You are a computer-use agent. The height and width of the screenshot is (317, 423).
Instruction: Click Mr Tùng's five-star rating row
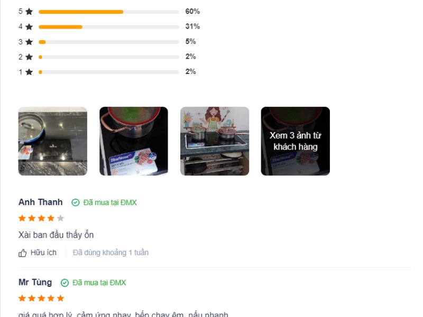(41, 299)
